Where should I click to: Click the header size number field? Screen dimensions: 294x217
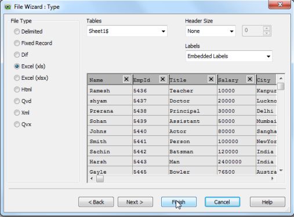[x=252, y=31]
